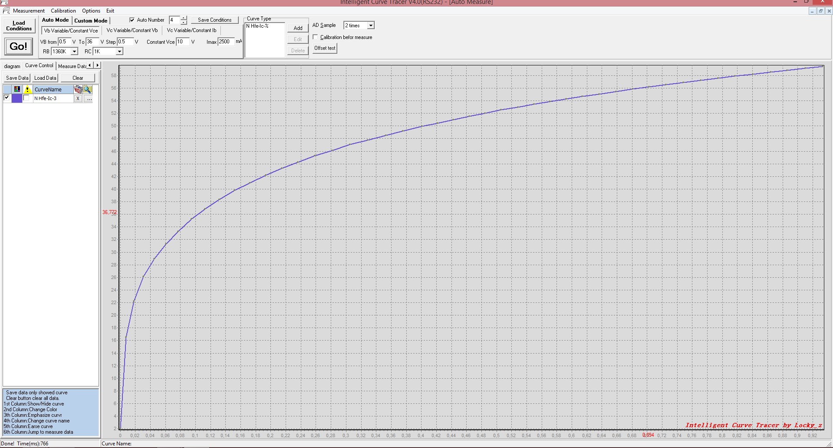Viewport: 833px width, 448px height.
Task: Open the Calibration menu
Action: click(x=63, y=11)
